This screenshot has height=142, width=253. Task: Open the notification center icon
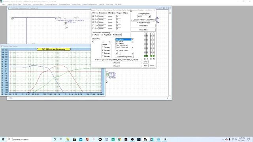coord(249,139)
